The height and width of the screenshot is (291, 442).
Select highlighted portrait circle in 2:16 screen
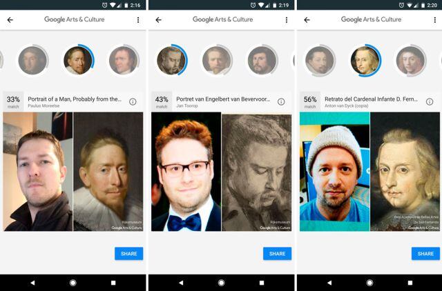tap(78, 60)
